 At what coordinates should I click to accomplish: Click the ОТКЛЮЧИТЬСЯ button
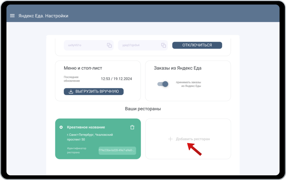197,45
